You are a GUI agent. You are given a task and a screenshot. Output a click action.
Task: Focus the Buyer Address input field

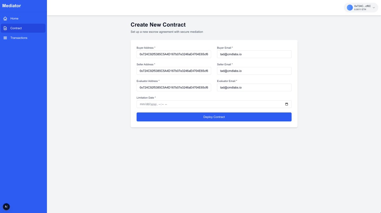[174, 54]
